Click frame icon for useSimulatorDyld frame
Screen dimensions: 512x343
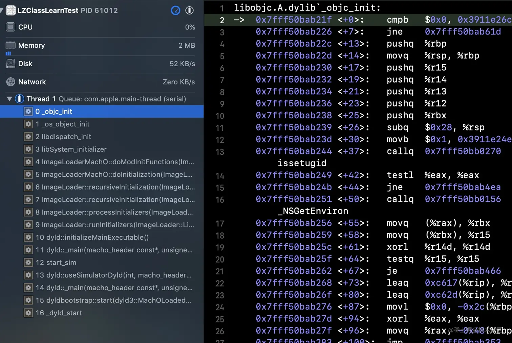pos(28,275)
